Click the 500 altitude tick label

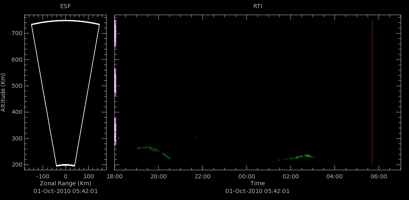click(17, 86)
